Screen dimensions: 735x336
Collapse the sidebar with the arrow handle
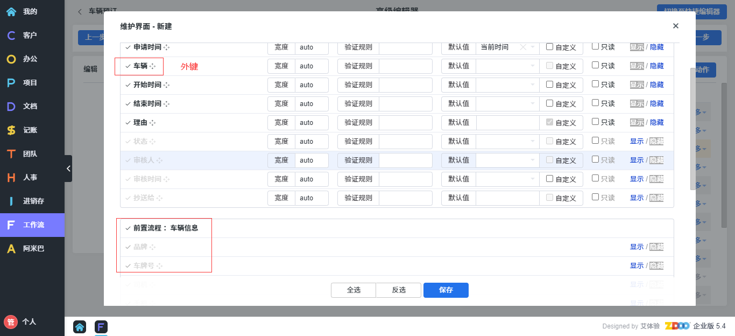68,169
